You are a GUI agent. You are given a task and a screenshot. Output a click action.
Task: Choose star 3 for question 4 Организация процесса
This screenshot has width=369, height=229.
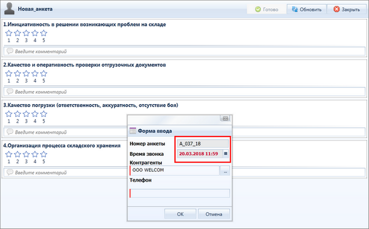coord(26,154)
